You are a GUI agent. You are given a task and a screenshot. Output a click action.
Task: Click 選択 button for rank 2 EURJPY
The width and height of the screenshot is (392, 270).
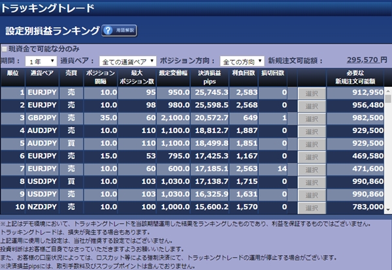coord(312,106)
